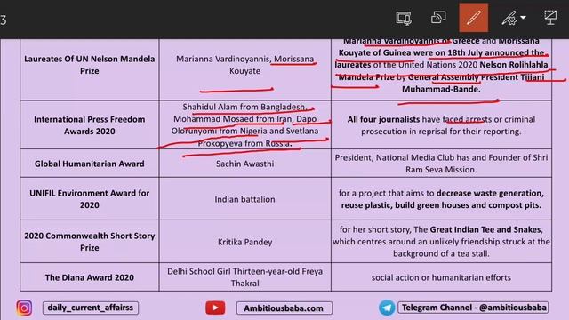Select 'Laureates Of UN Nelson Mandela Prize' cell
569x320 pixels.
pyautogui.click(x=90, y=69)
